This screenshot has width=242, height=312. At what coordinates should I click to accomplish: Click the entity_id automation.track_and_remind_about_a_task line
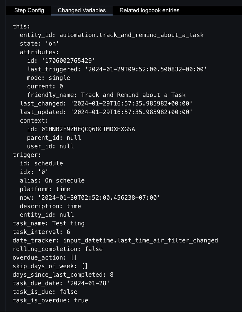click(112, 35)
